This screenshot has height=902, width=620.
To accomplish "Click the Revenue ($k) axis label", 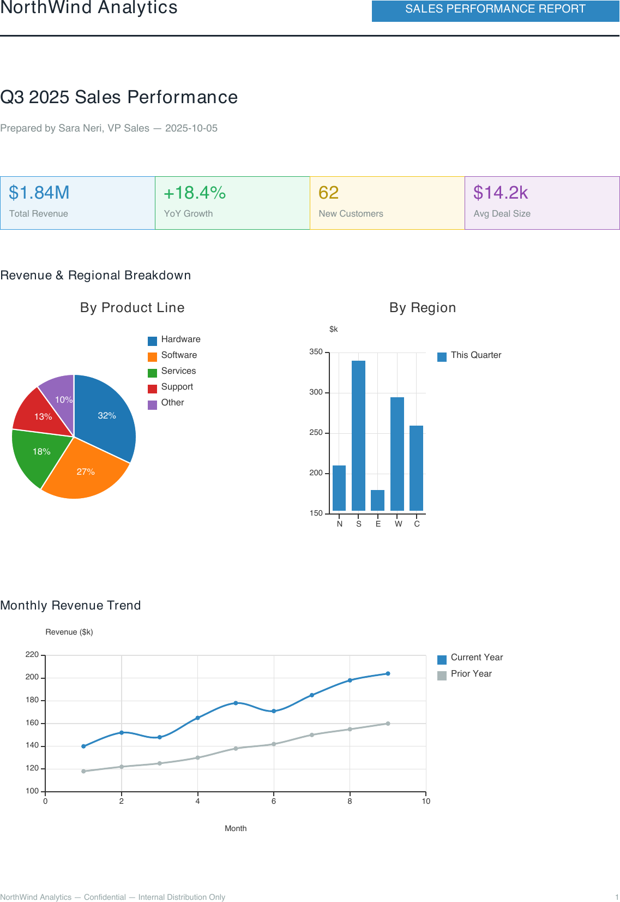I will [x=69, y=632].
